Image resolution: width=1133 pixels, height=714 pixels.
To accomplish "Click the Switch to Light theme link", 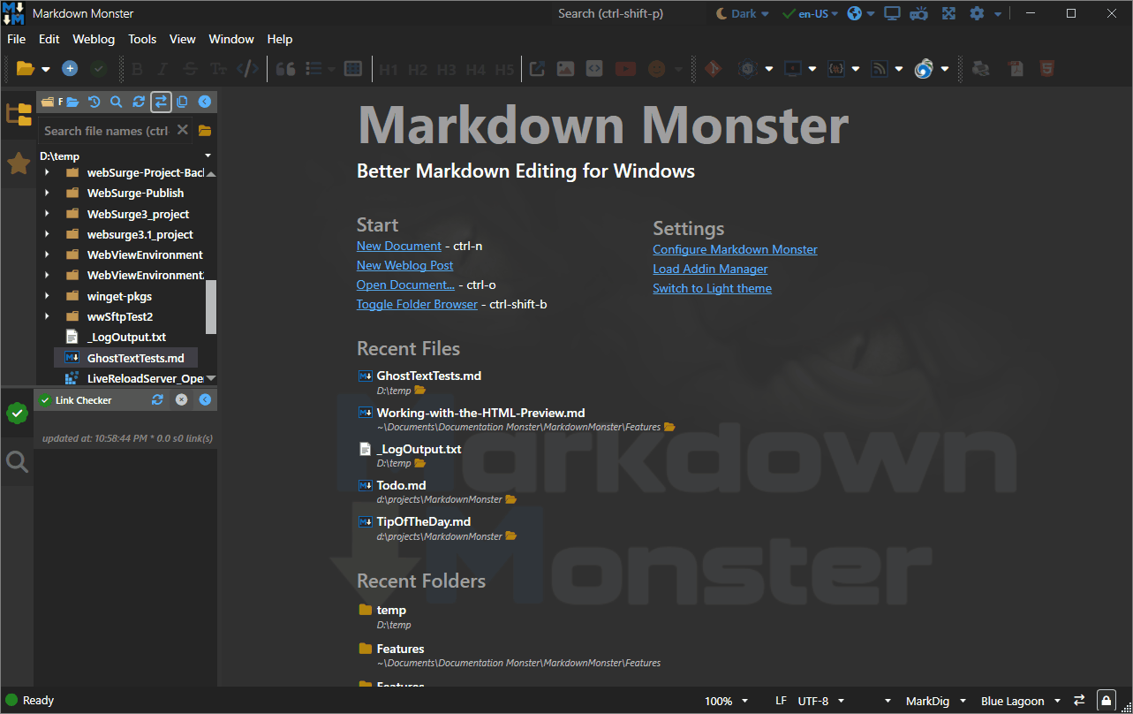I will [712, 288].
